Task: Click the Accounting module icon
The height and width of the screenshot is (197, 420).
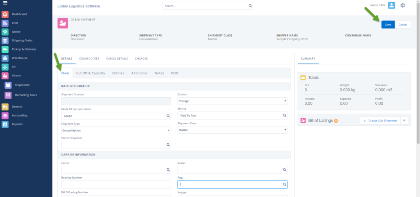Action: tap(5, 115)
